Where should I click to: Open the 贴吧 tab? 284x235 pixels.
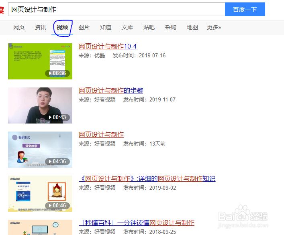coord(149,27)
